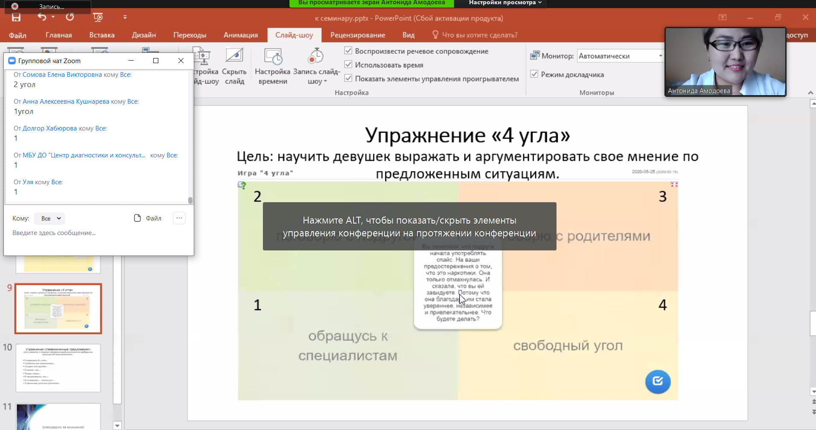The height and width of the screenshot is (430, 816).
Task: Open Customize Quick Access Toolbar arrow
Action: (x=125, y=17)
